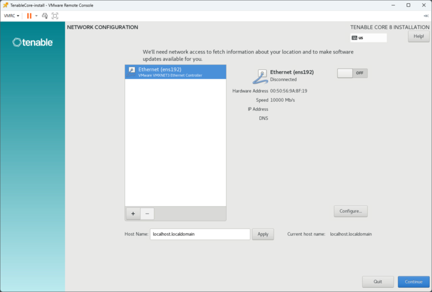Click the DNS label
The height and width of the screenshot is (292, 432).
(264, 118)
